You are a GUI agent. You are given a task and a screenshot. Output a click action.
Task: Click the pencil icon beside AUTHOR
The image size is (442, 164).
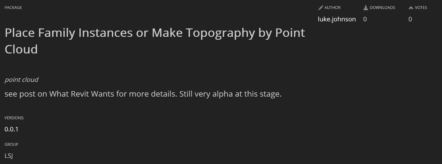coord(320,8)
